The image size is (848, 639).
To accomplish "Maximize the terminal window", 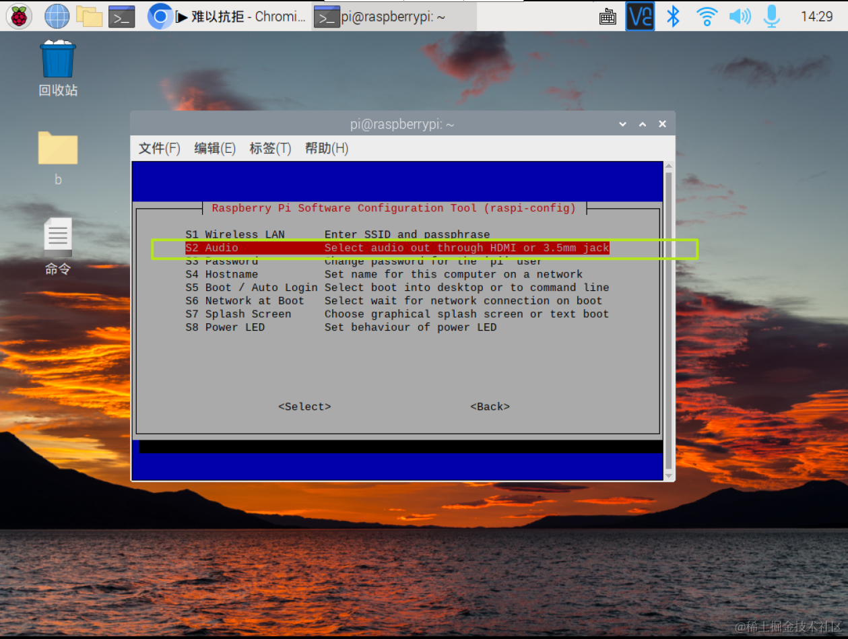I will click(643, 125).
